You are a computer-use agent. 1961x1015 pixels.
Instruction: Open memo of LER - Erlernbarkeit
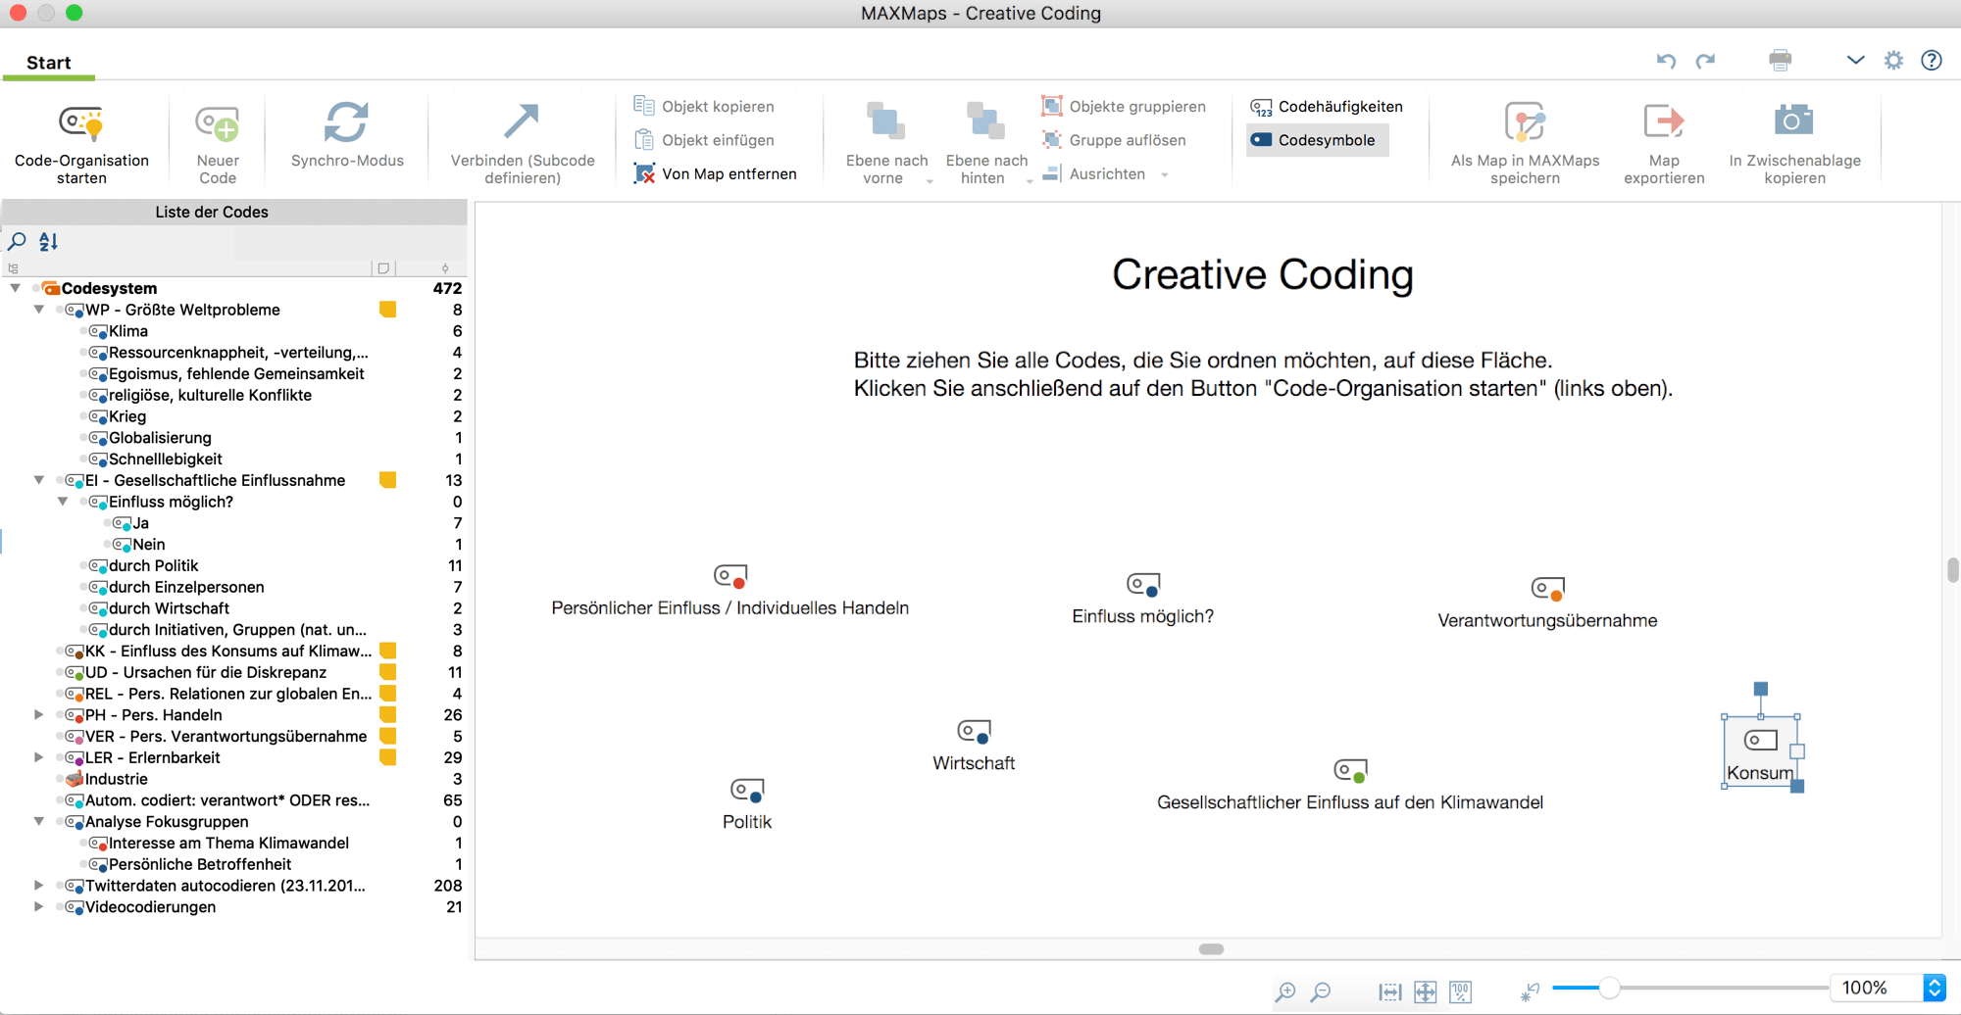coord(388,757)
